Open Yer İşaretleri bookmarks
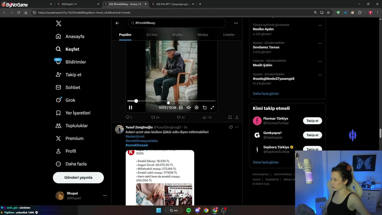The image size is (382, 215). (x=73, y=113)
